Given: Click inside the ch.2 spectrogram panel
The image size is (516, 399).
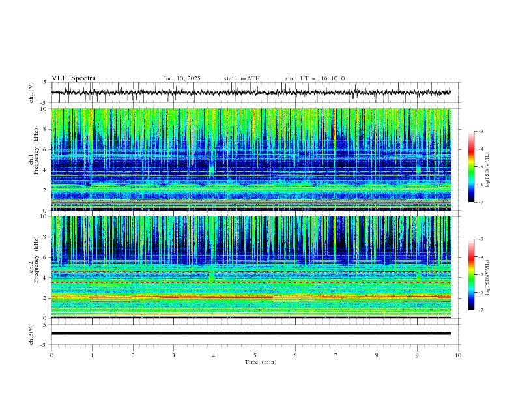Looking at the screenshot, I should coord(251,267).
